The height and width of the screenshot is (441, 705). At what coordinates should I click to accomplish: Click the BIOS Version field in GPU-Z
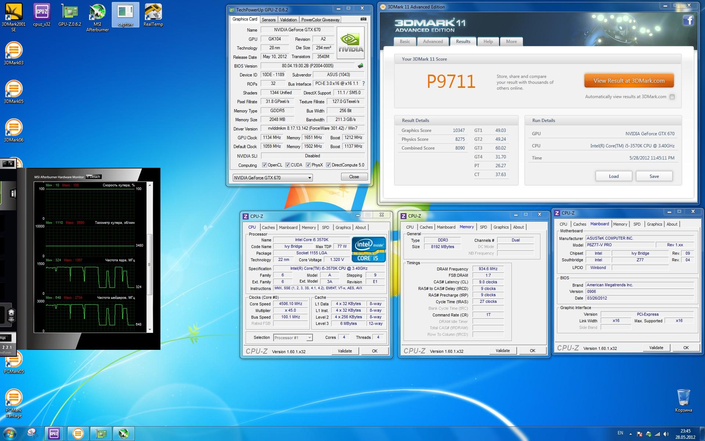(x=308, y=66)
